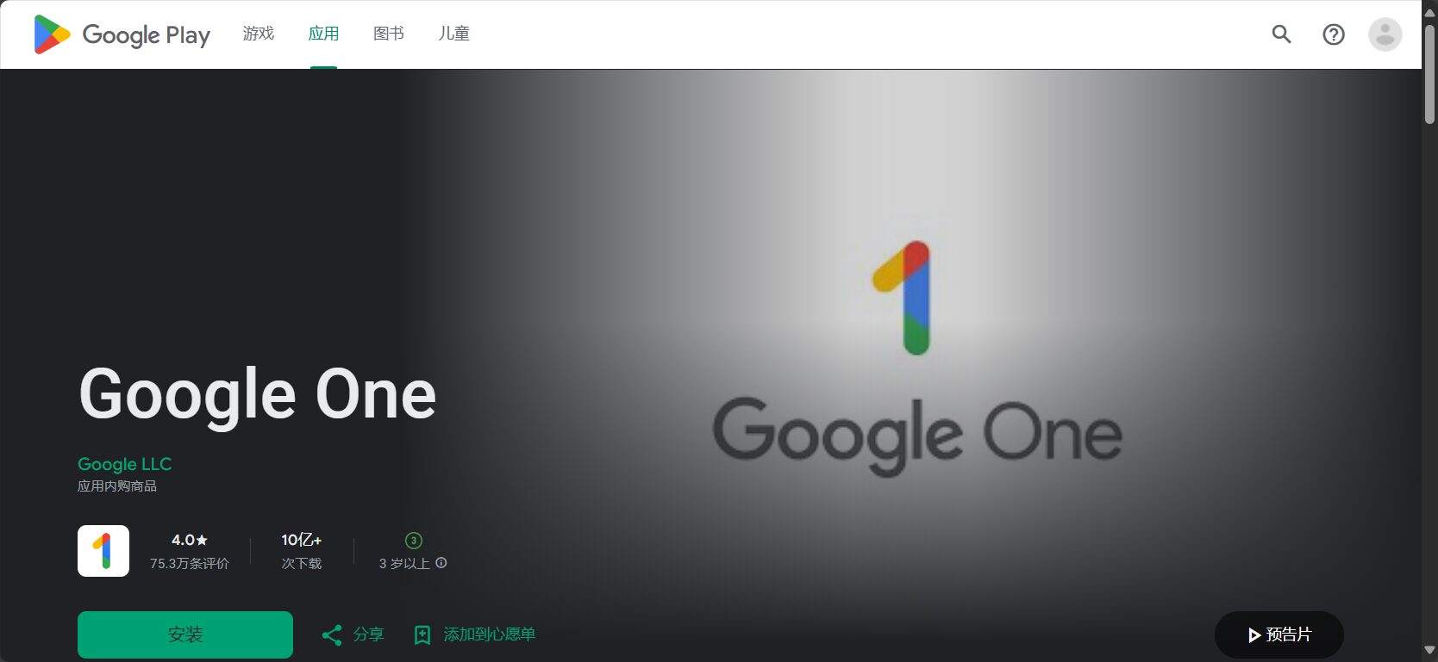Click 添加到心愿单 text
This screenshot has height=662, width=1438.
pos(490,634)
